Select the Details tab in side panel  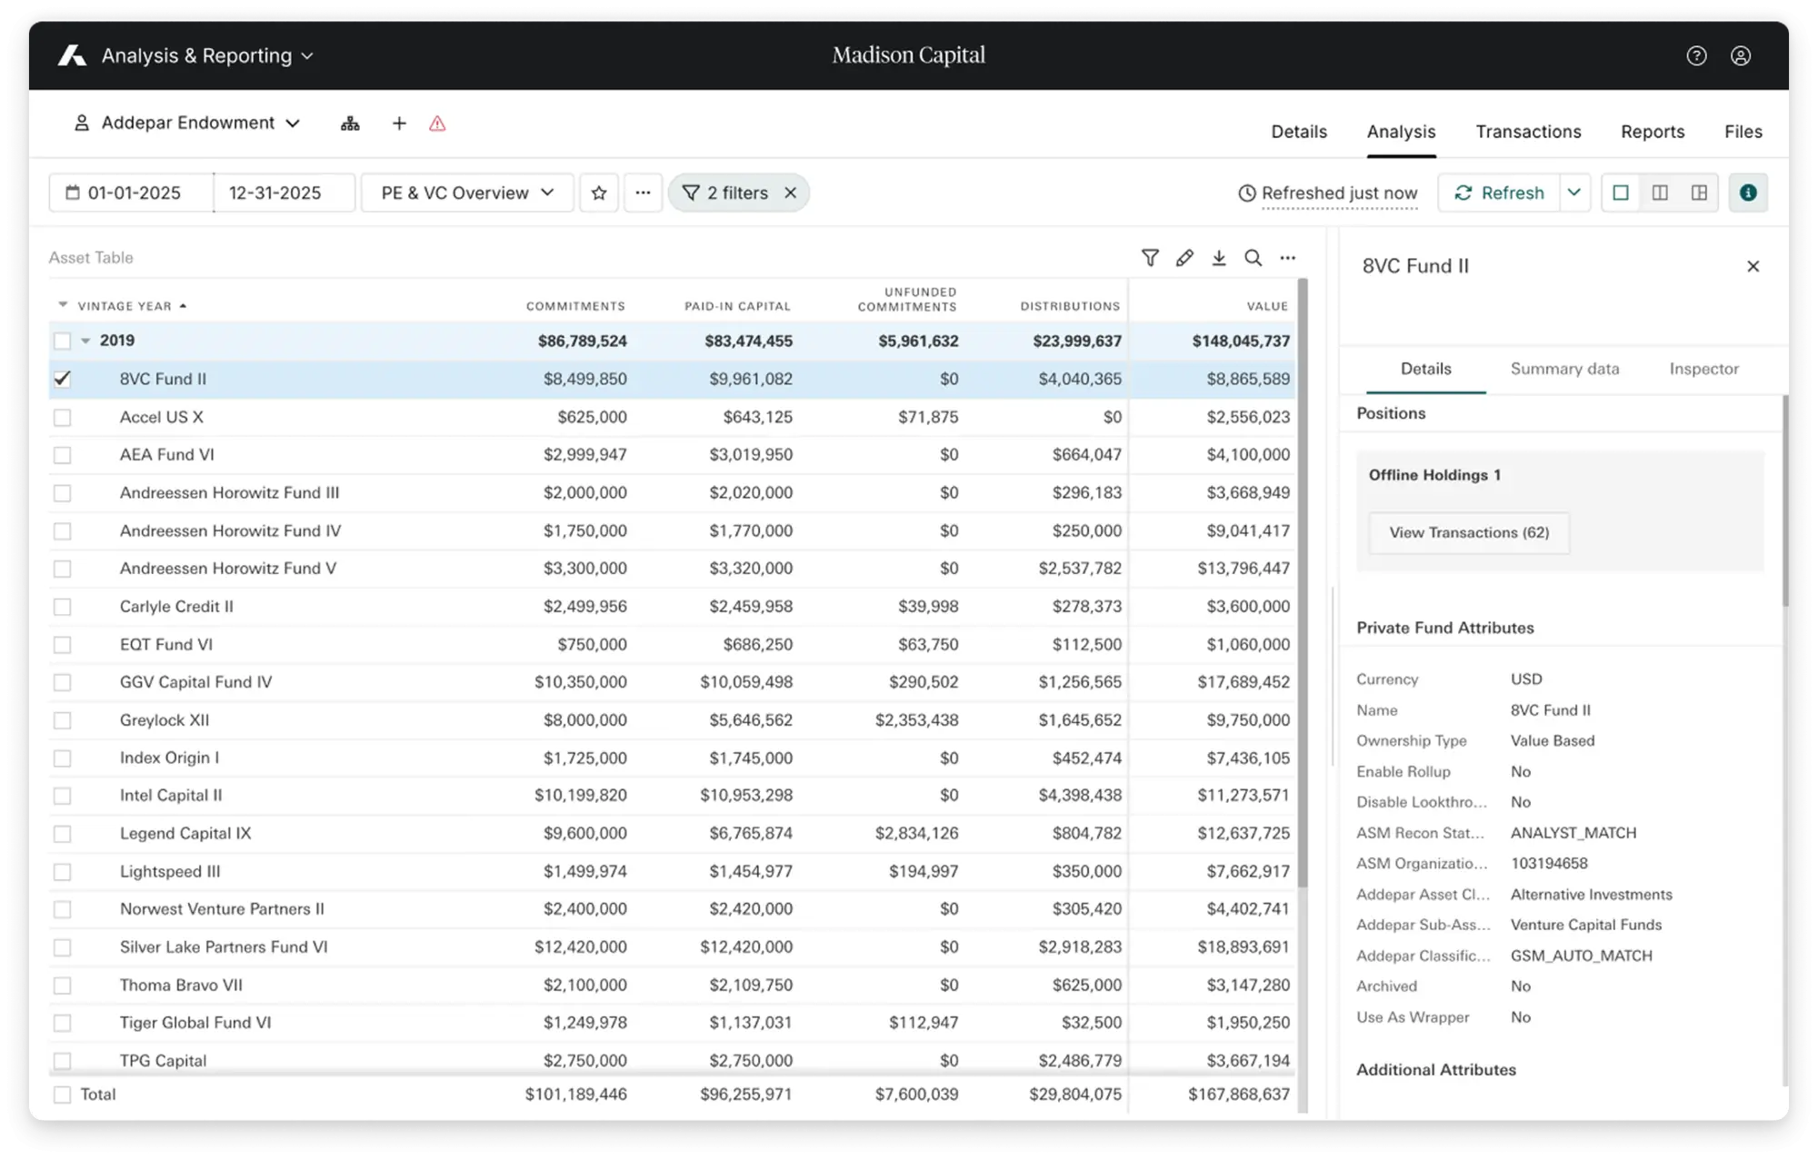(1425, 369)
